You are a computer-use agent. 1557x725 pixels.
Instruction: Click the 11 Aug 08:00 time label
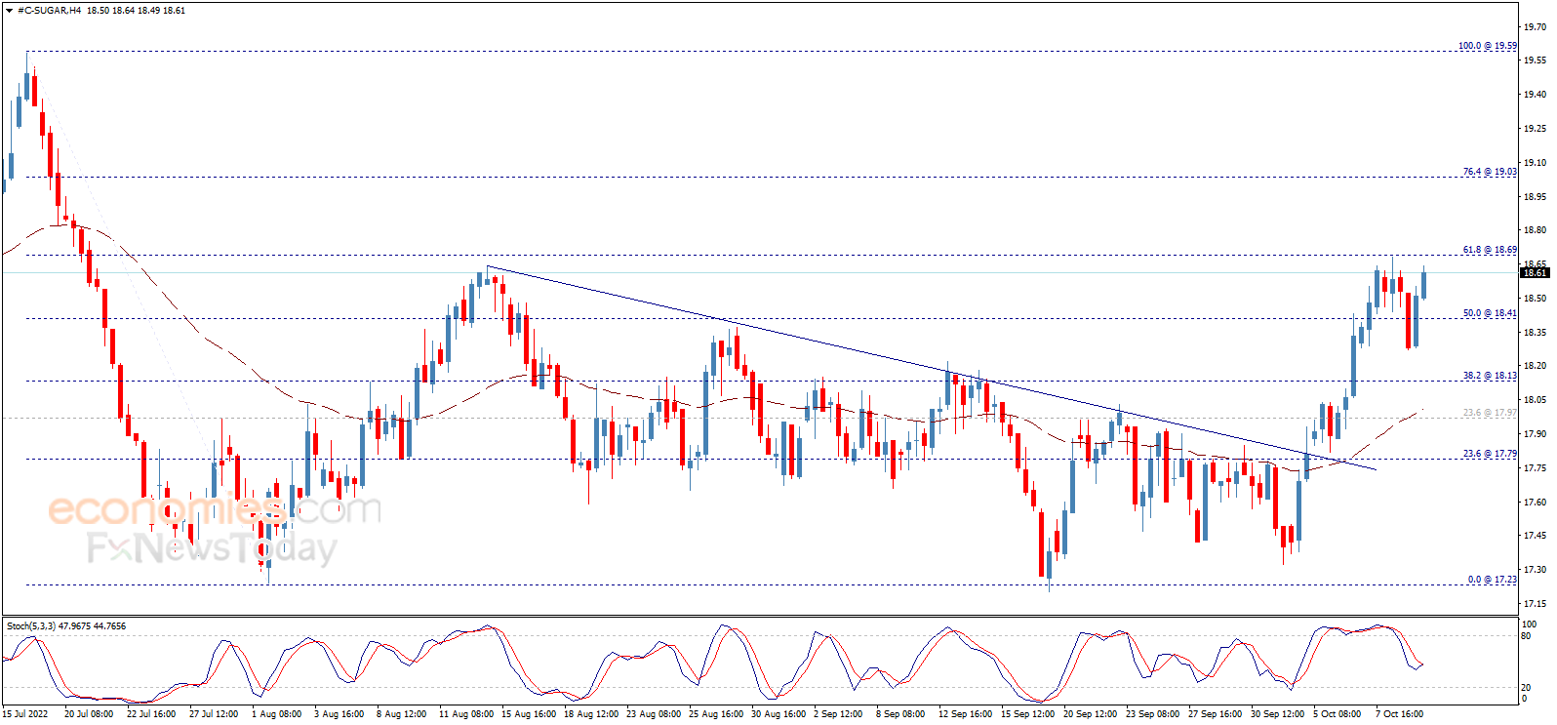[466, 714]
